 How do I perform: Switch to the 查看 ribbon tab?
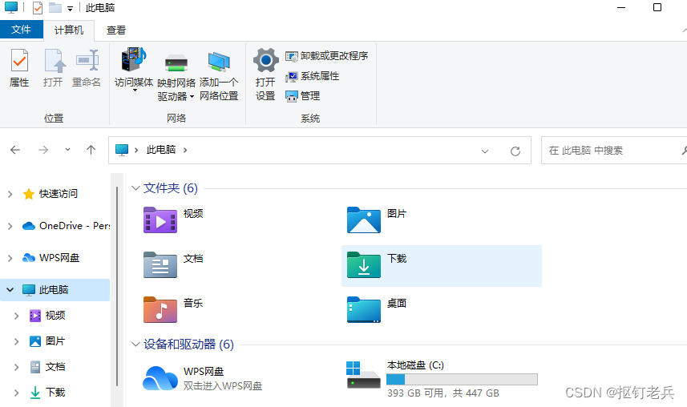pyautogui.click(x=116, y=30)
